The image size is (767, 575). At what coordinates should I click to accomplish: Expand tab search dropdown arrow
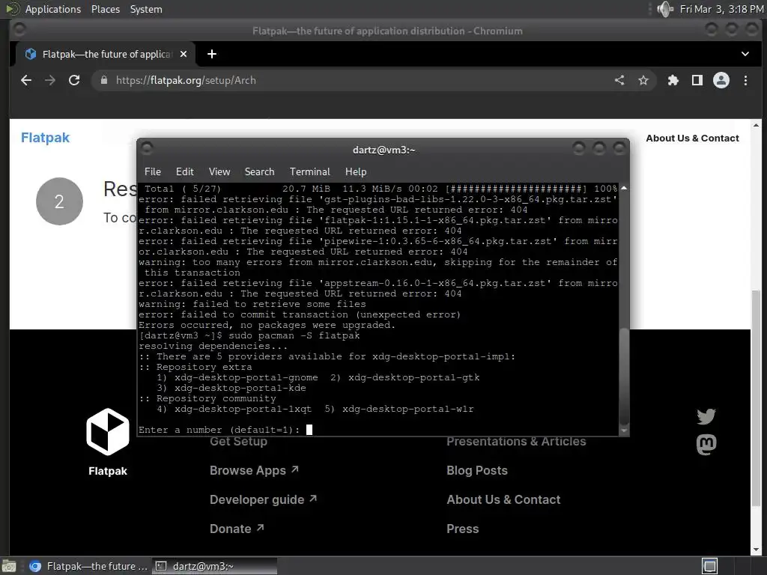click(x=745, y=54)
